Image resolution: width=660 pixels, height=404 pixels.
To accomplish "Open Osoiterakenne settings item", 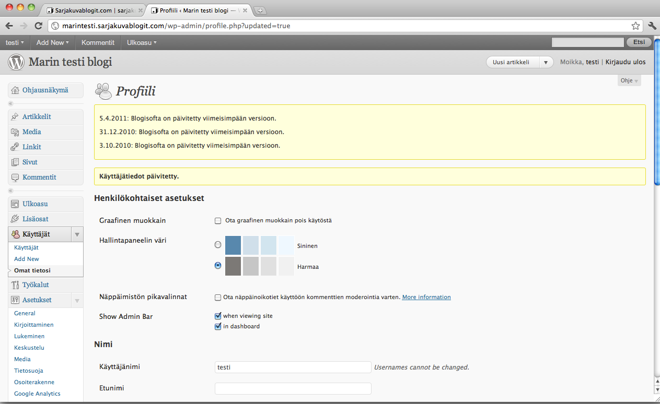I will tap(34, 382).
